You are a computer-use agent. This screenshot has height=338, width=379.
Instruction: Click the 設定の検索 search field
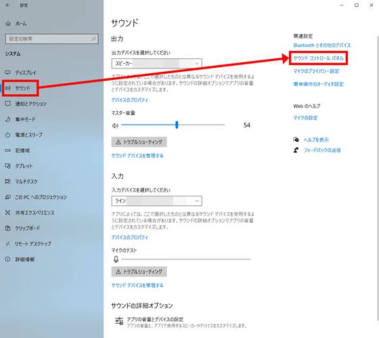(x=51, y=39)
